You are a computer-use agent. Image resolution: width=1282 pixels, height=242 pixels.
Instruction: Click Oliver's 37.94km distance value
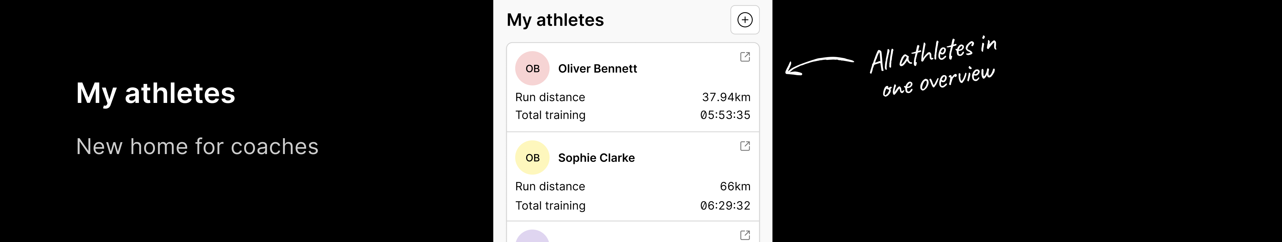point(726,97)
